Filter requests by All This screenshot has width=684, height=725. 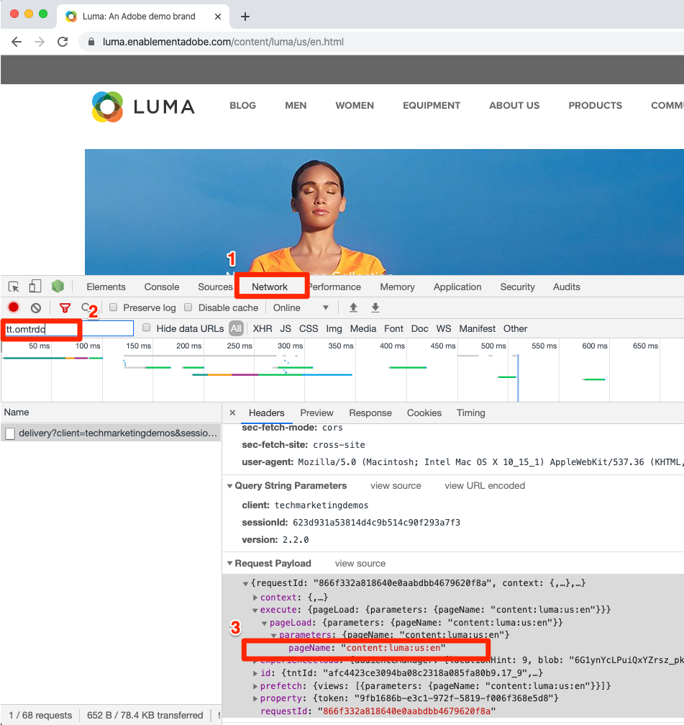(236, 329)
